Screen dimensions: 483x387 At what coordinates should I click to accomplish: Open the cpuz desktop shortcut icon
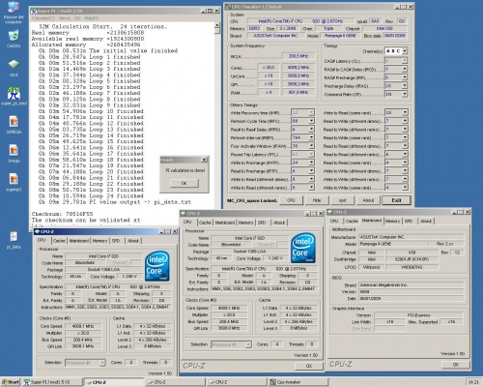pos(14,65)
